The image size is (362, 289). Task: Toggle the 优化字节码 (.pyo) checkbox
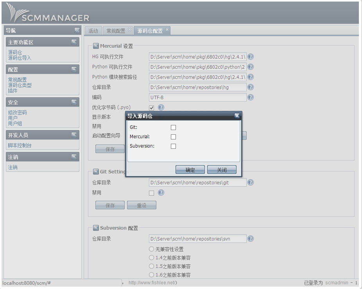151,108
